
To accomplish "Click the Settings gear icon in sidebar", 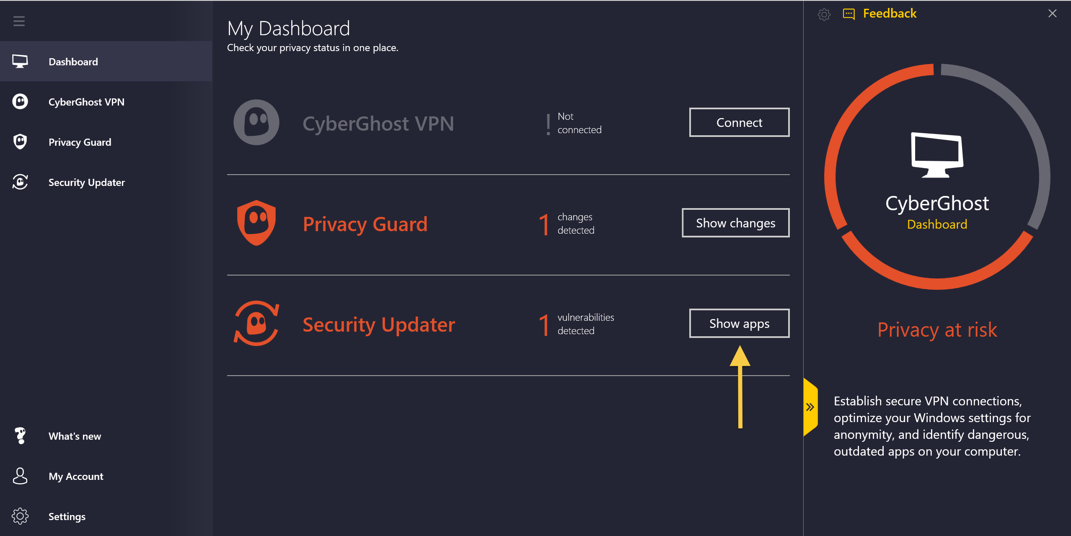I will [x=20, y=518].
